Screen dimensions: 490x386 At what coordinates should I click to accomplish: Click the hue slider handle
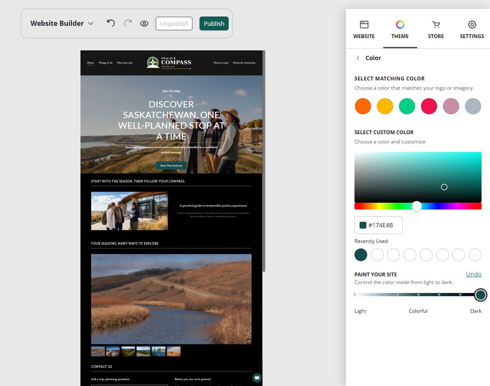(417, 206)
